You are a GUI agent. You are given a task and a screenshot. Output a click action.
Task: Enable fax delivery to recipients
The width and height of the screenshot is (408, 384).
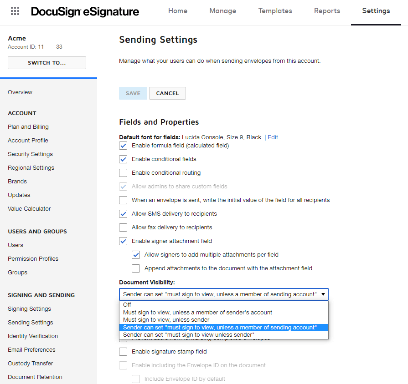[123, 227]
